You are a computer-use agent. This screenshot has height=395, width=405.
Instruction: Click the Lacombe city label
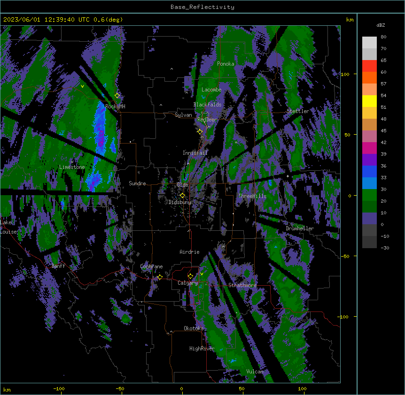coord(211,90)
